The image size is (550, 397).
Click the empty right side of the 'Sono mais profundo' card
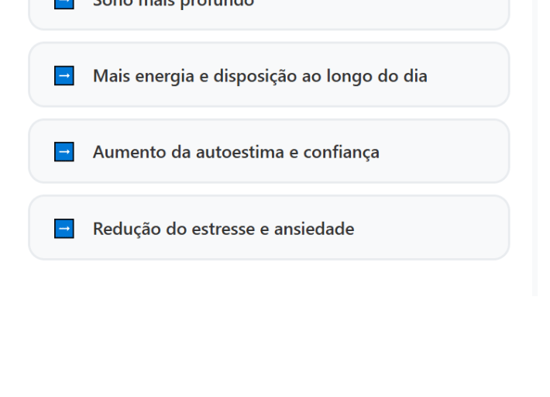387,8
